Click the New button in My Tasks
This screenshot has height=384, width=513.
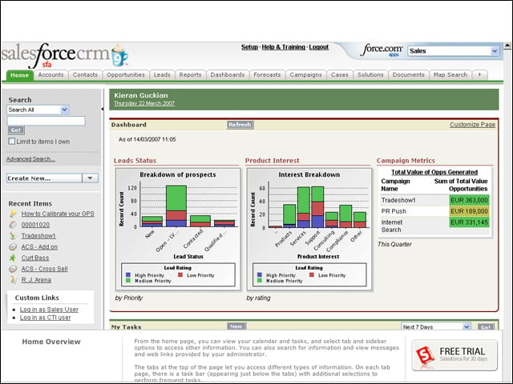(x=236, y=326)
